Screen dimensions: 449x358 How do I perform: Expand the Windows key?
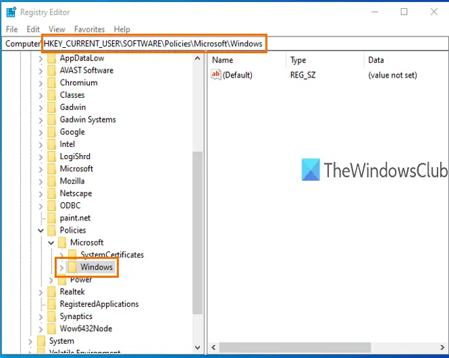61,268
